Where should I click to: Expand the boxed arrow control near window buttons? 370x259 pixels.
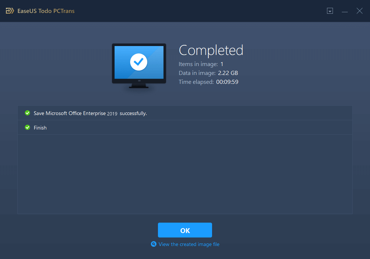[330, 11]
